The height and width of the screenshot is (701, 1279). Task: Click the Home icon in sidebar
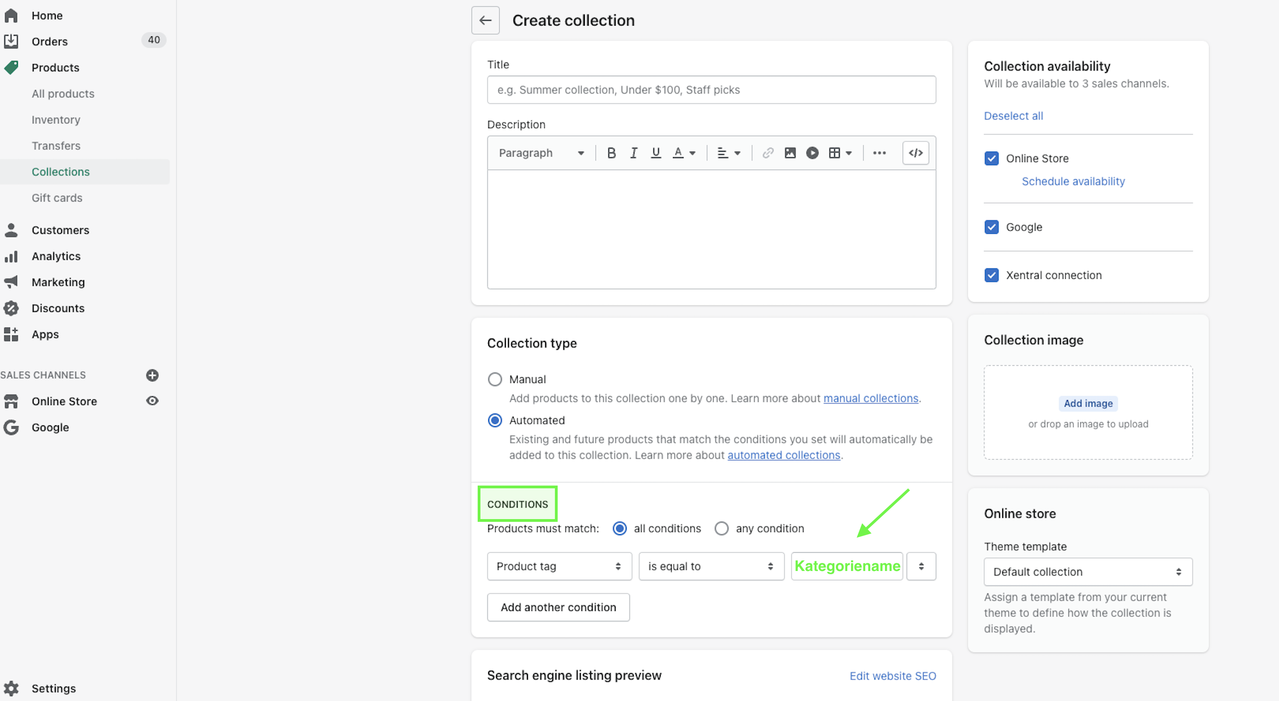(11, 15)
